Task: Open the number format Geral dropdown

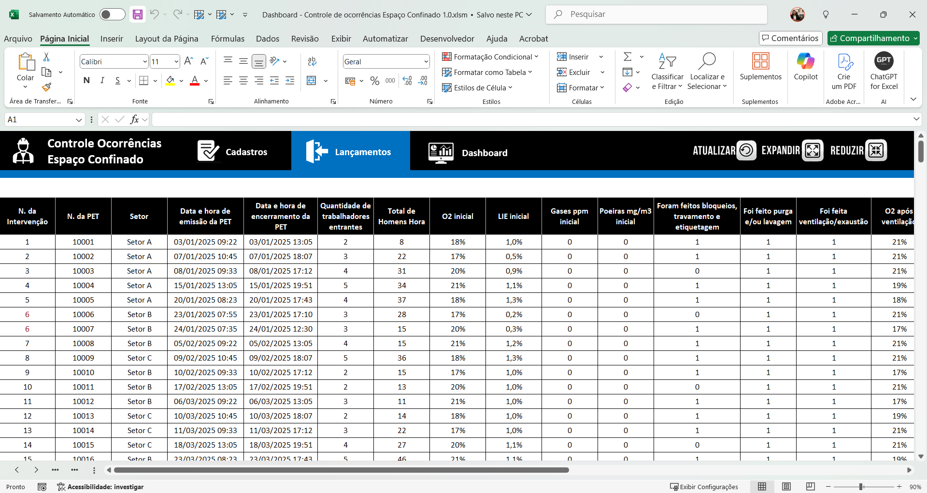Action: 426,62
